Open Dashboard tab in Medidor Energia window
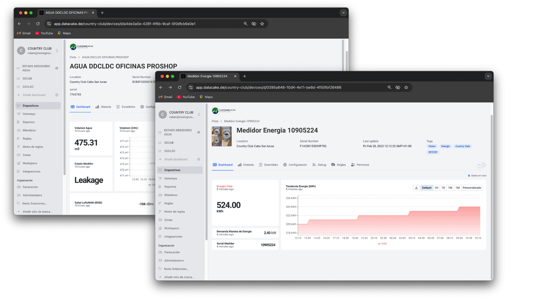The image size is (541, 304). pos(223,165)
